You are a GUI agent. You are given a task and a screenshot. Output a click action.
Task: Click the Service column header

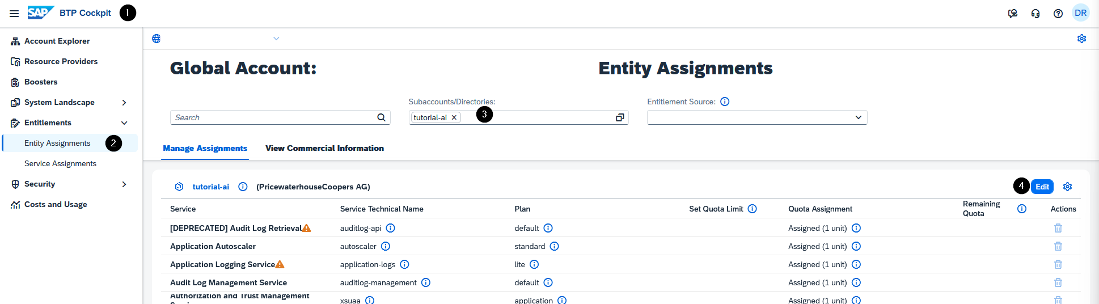(183, 209)
